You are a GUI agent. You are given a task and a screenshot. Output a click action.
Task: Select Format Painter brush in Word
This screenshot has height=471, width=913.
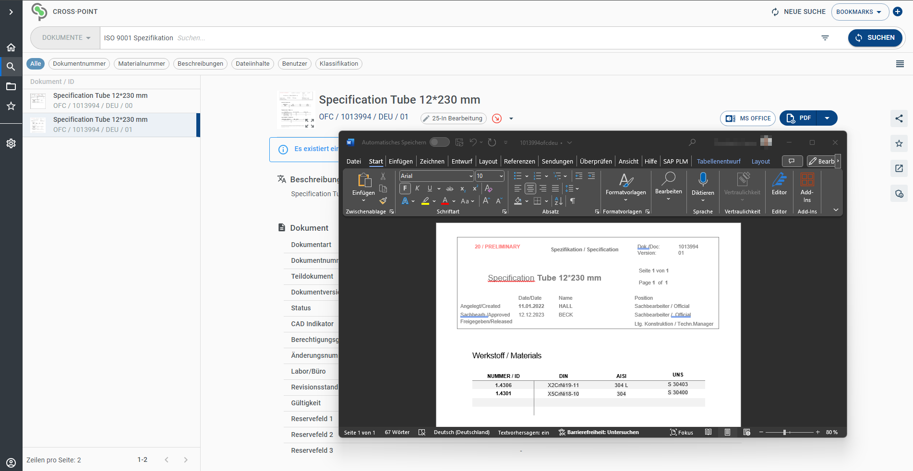(383, 201)
